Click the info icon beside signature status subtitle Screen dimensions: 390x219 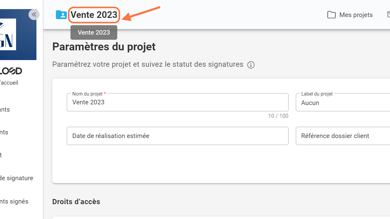pyautogui.click(x=251, y=65)
